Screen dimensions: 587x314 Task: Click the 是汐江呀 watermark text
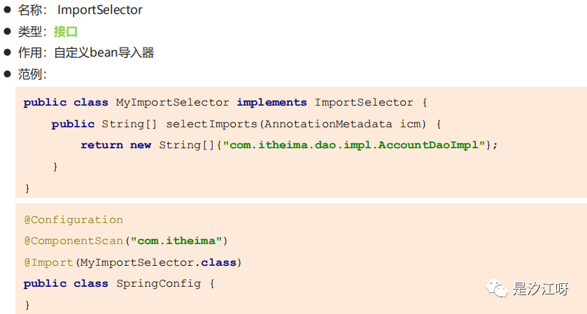(541, 287)
